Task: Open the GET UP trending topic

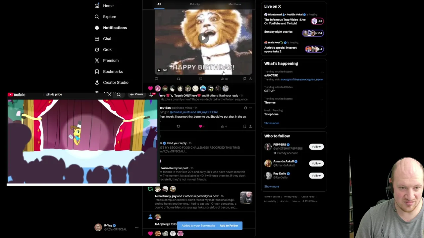Action: coord(269,91)
